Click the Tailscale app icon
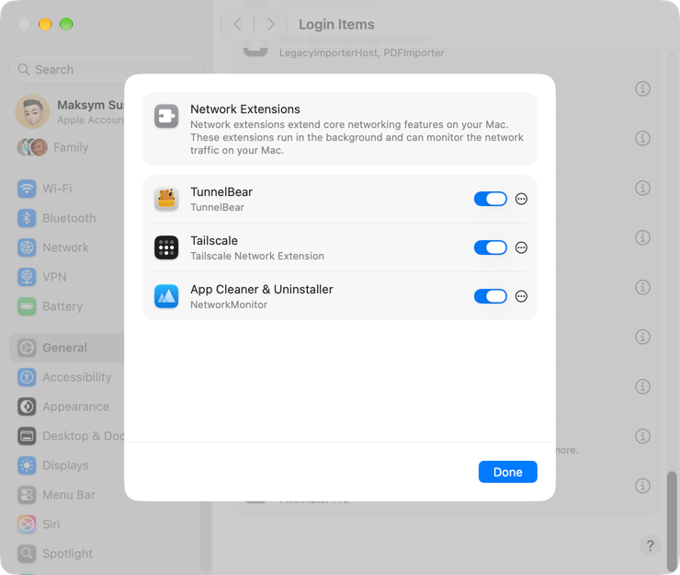The width and height of the screenshot is (680, 575). point(166,247)
